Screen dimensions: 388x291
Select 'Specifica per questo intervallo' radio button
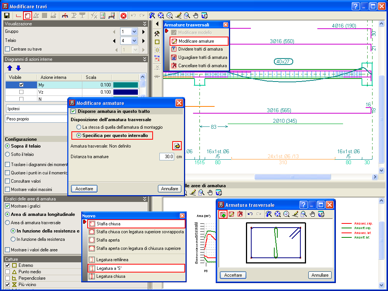[x=79, y=135]
